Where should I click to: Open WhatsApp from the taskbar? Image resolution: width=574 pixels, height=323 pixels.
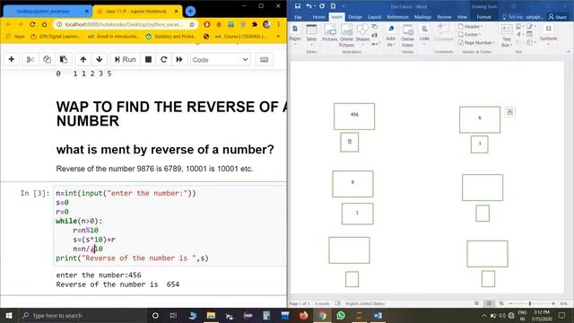pyautogui.click(x=341, y=315)
